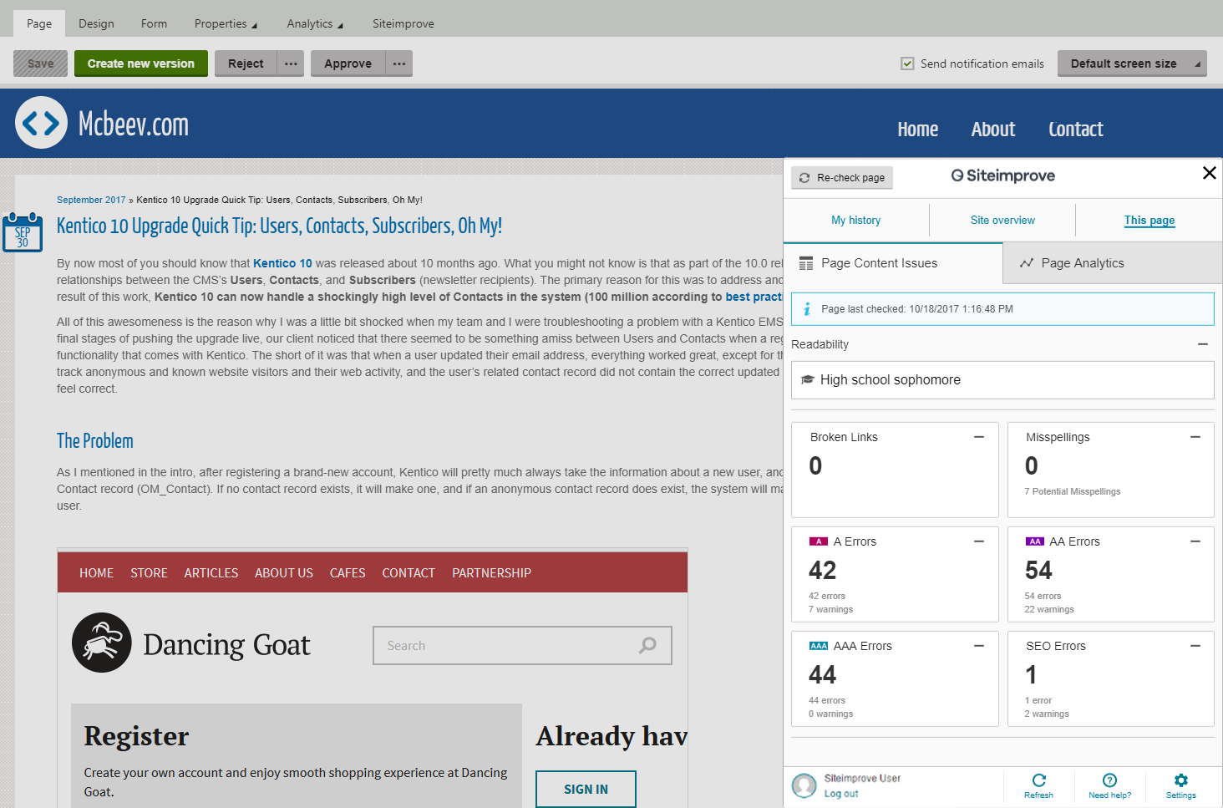This screenshot has width=1223, height=808.
Task: Switch to the Design tab
Action: tap(96, 23)
